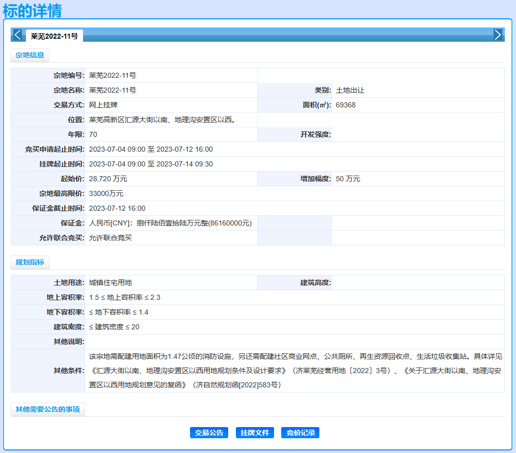Click the 增加幅度 label
Image resolution: width=516 pixels, height=453 pixels.
pyautogui.click(x=315, y=179)
